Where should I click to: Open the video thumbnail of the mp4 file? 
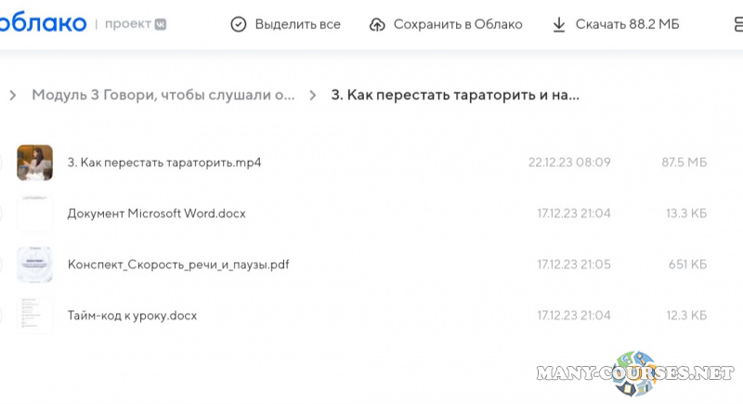point(34,163)
